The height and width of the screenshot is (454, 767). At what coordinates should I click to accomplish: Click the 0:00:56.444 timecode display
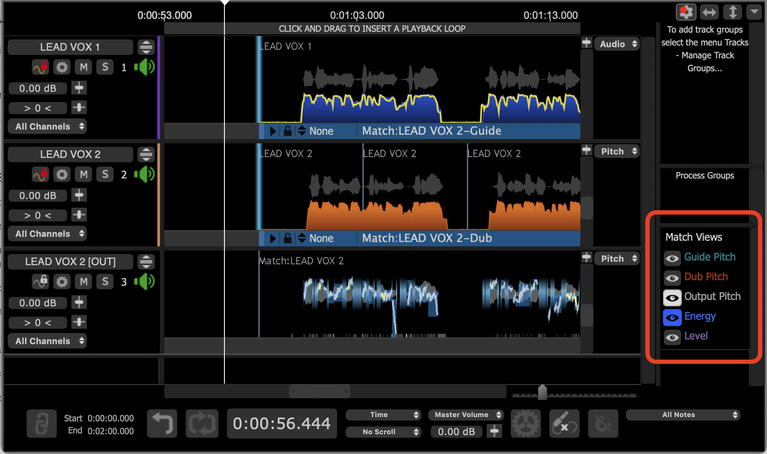(282, 424)
